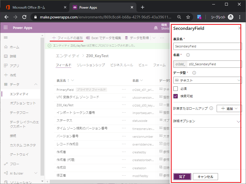This screenshot has height=184, width=246.
Task: Expand the 詳細オプション section
Action: tap(207, 121)
